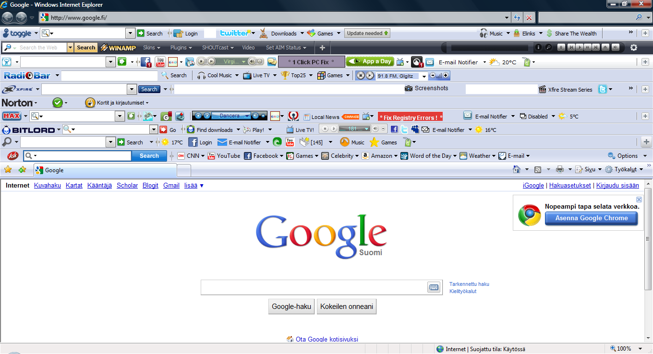Open the Cool Music dropdown on RadioBar
The width and height of the screenshot is (653, 354).
pyautogui.click(x=237, y=75)
